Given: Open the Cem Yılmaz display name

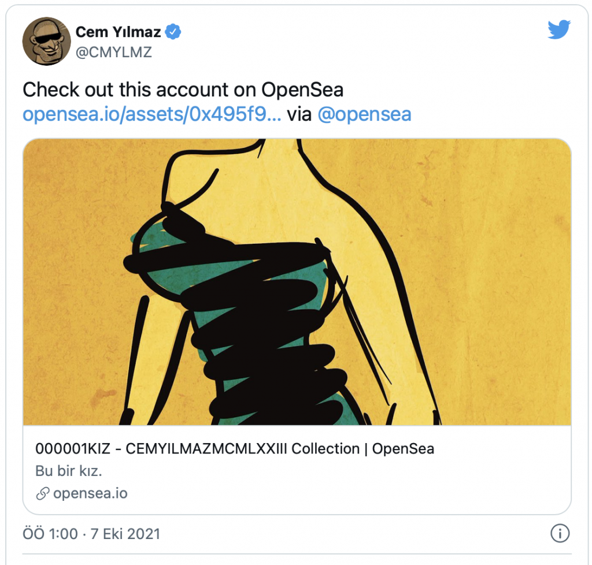Looking at the screenshot, I should pos(118,32).
